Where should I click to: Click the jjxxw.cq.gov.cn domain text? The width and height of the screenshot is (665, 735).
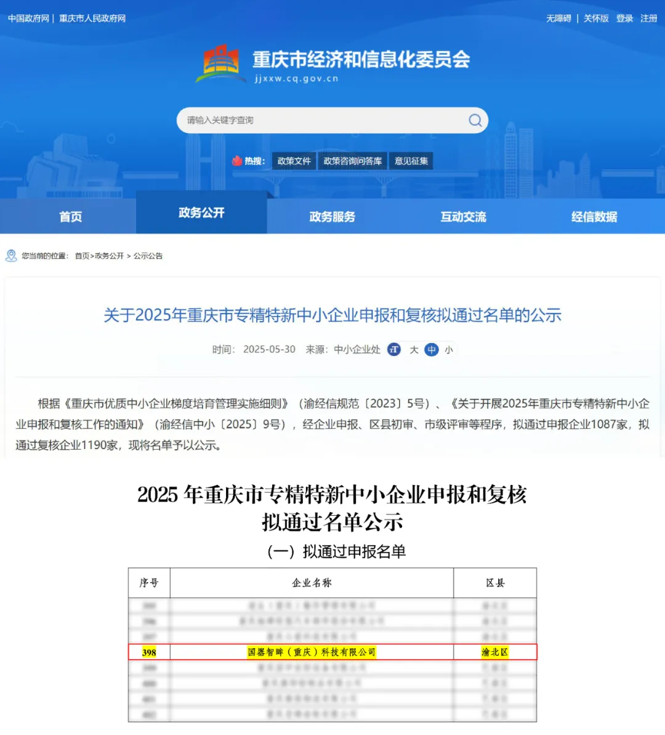297,79
